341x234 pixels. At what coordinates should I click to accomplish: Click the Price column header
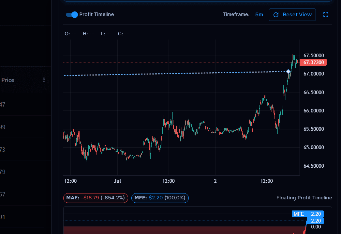tap(7, 80)
